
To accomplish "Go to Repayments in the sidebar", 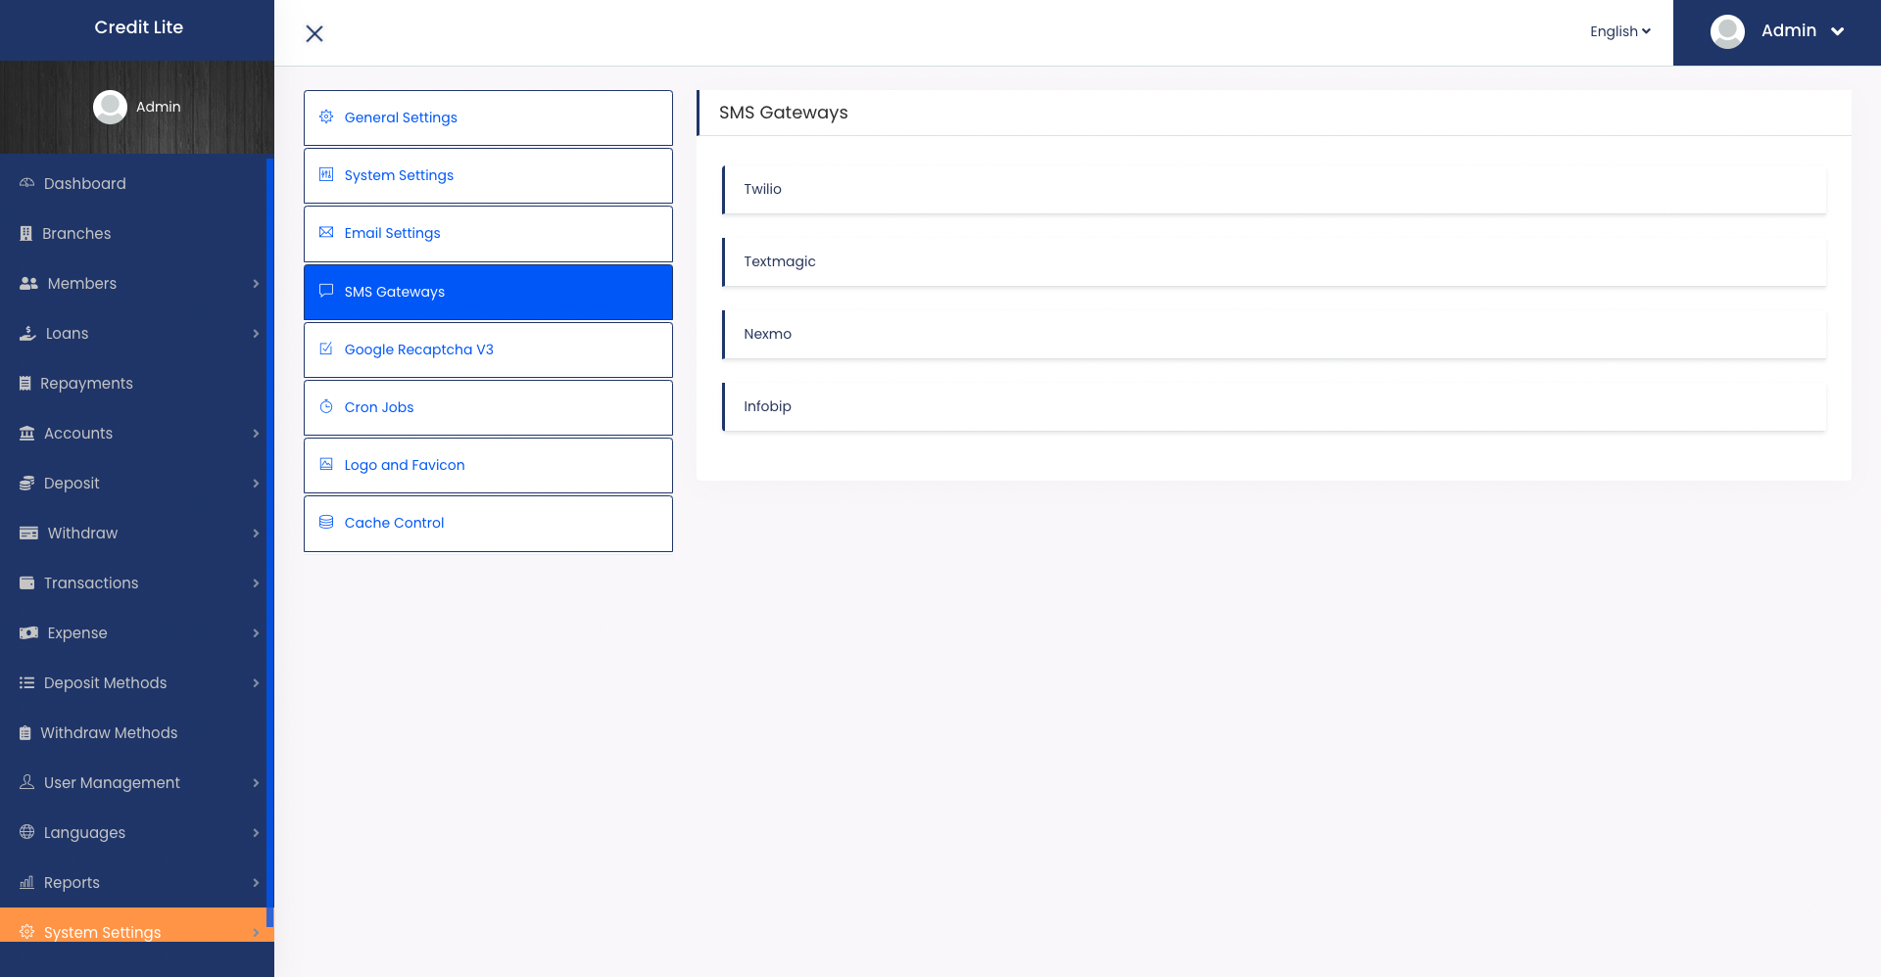I will (133, 383).
